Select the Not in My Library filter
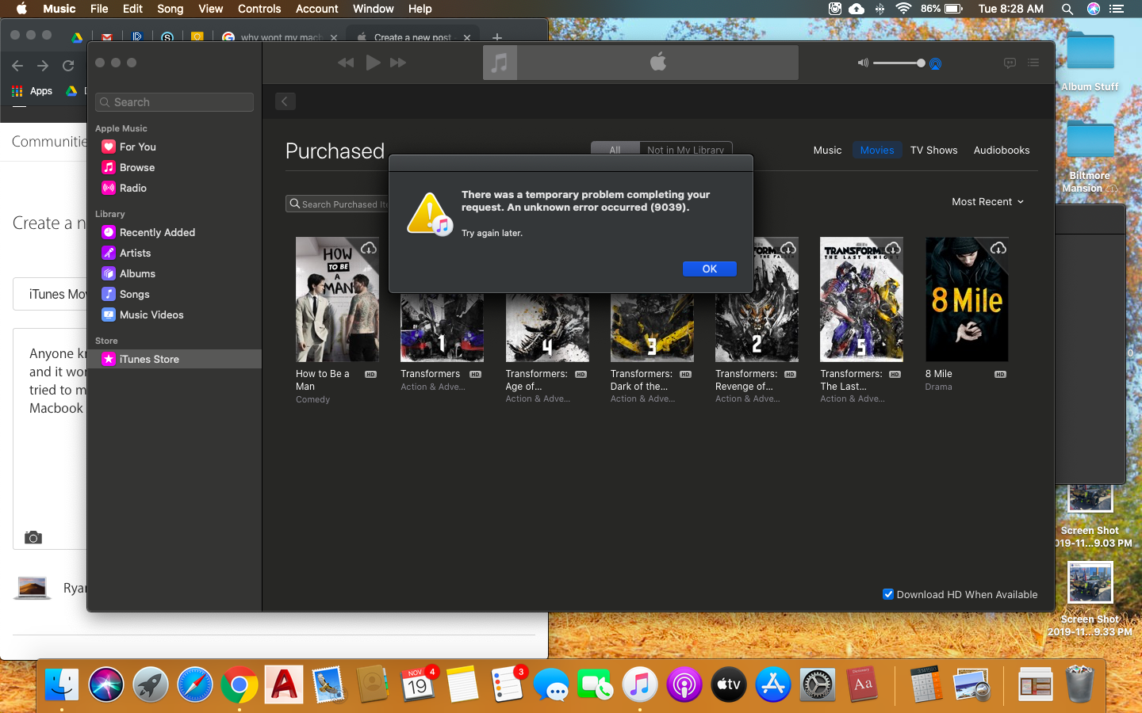 coord(685,150)
